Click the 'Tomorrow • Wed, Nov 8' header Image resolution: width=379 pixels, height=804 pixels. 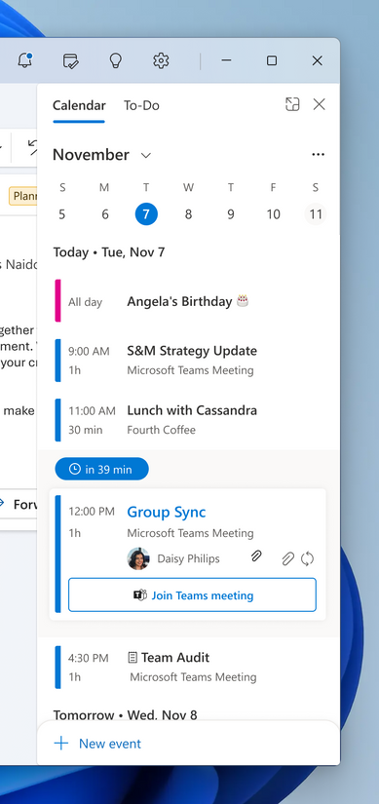[125, 714]
